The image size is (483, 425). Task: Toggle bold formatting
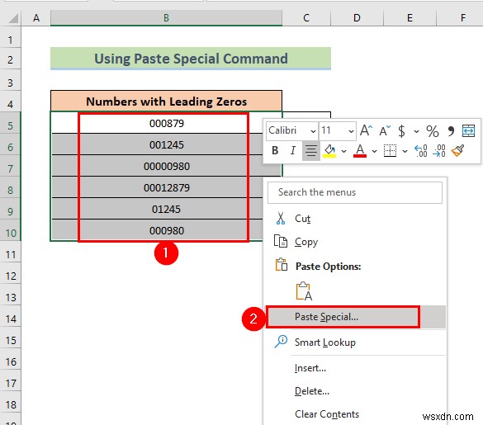(275, 150)
